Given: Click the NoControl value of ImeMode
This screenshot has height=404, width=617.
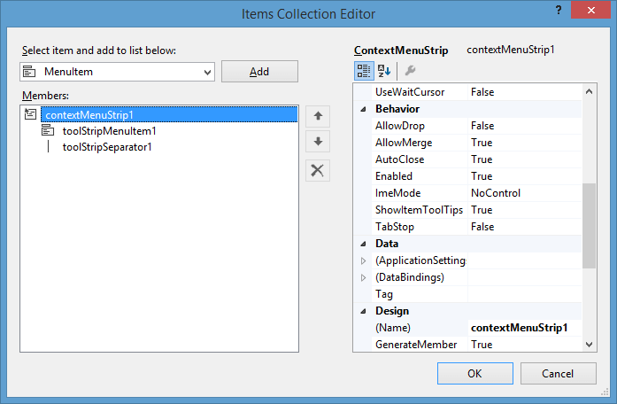Looking at the screenshot, I should pyautogui.click(x=496, y=193).
